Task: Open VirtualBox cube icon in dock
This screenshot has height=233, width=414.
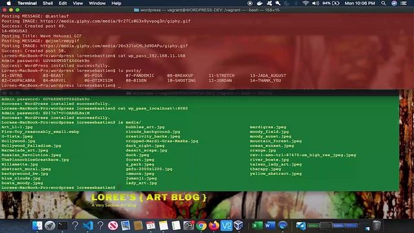Action: coord(239,226)
